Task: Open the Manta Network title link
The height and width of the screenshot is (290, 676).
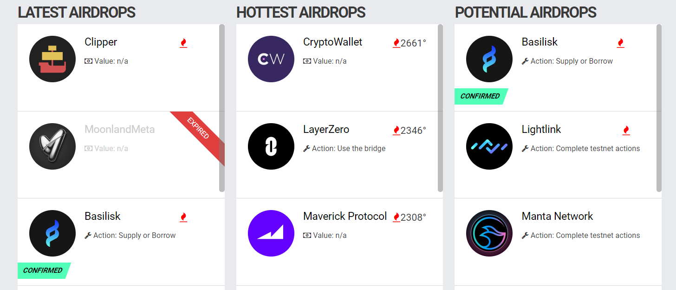Action: [557, 216]
